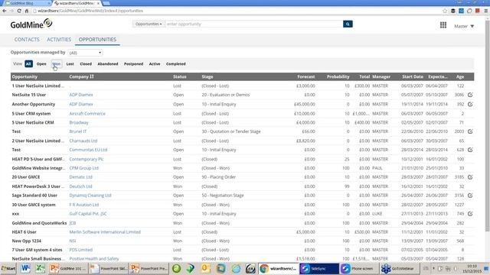490x275 pixels.
Task: Filter view by Completed
Action: (x=176, y=64)
